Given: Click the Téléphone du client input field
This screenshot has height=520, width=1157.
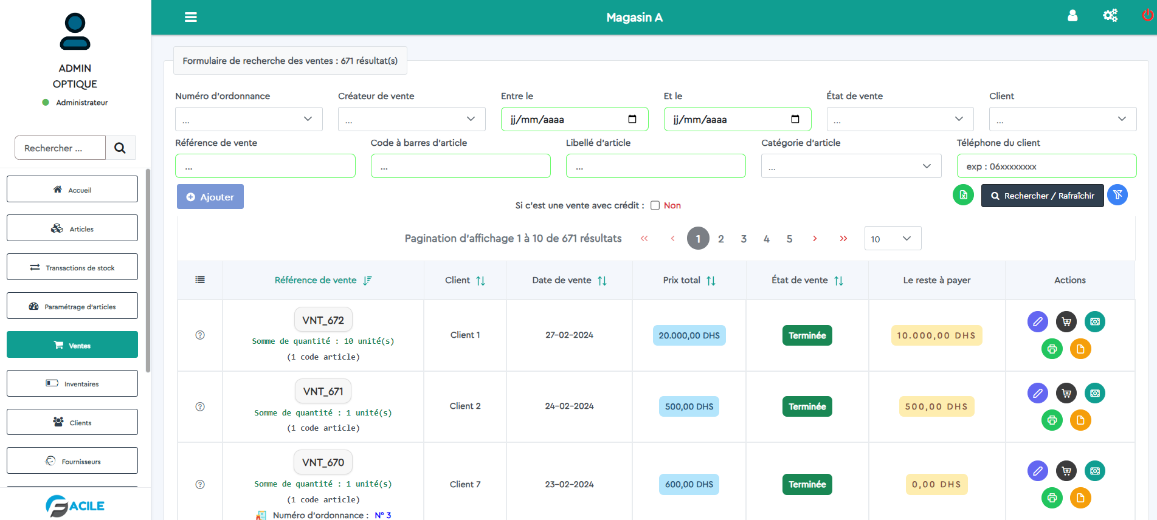Looking at the screenshot, I should (1046, 166).
